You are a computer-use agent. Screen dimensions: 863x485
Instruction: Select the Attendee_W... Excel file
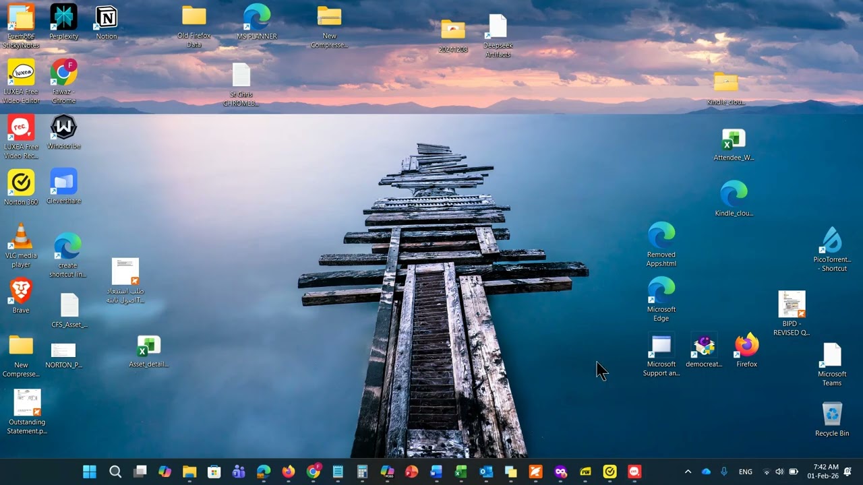tap(734, 145)
